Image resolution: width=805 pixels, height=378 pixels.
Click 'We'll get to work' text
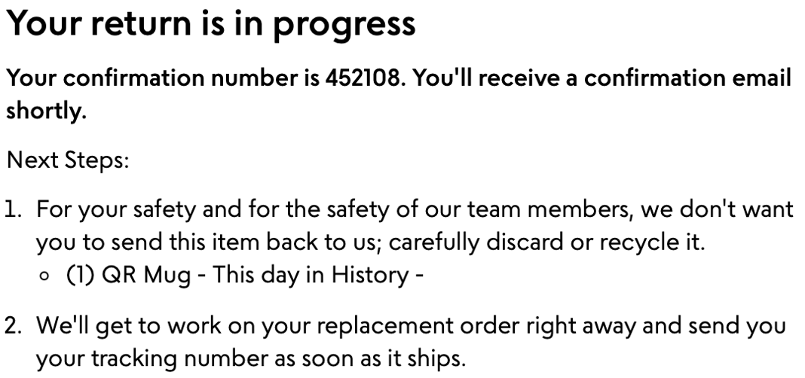(x=125, y=326)
